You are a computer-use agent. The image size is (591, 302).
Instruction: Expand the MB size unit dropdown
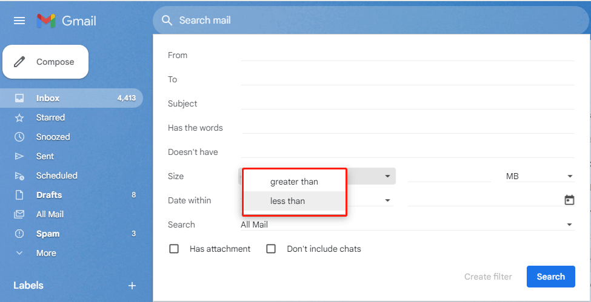click(x=539, y=176)
